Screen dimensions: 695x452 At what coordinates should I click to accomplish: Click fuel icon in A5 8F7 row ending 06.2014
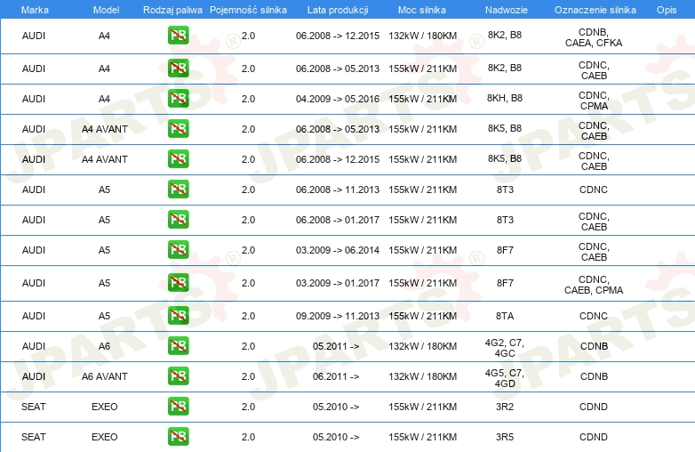(178, 250)
